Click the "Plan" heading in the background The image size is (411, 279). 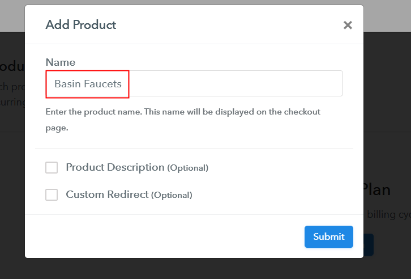click(378, 189)
